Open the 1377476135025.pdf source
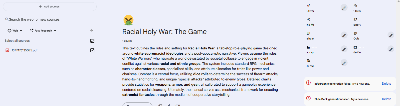This screenshot has height=106, width=400. click(x=25, y=50)
